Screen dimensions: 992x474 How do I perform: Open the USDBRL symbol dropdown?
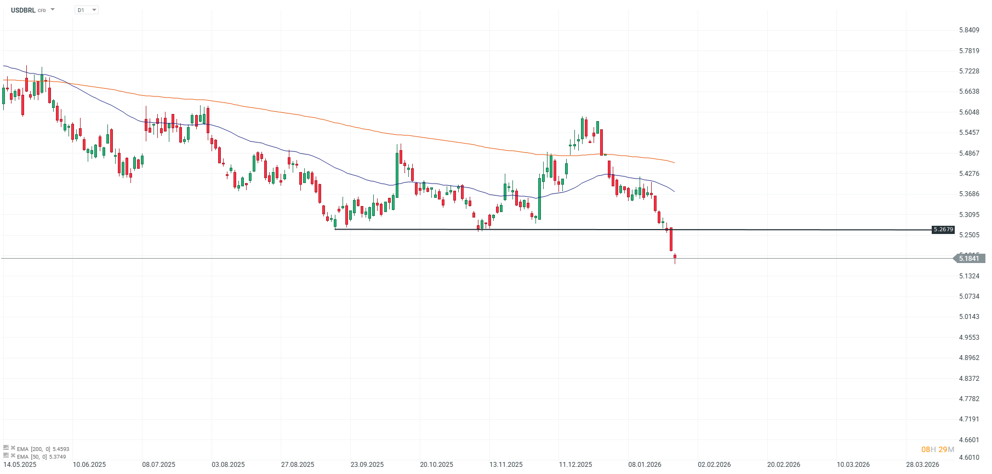coord(52,9)
